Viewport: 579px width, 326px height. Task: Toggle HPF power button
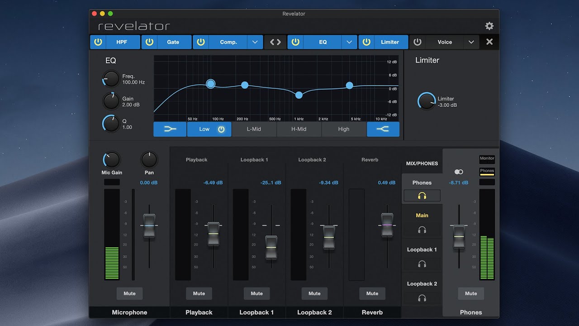(x=98, y=42)
